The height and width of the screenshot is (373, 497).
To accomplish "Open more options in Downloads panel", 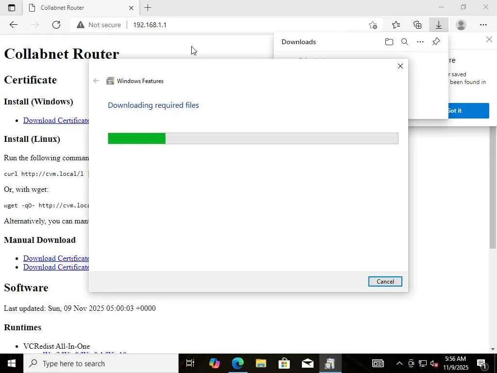I will coord(420,42).
